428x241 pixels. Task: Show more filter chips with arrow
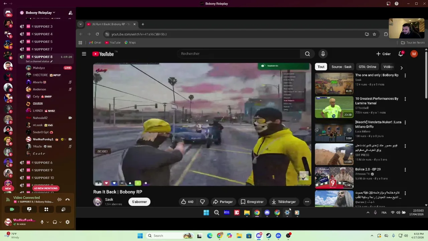pyautogui.click(x=402, y=68)
